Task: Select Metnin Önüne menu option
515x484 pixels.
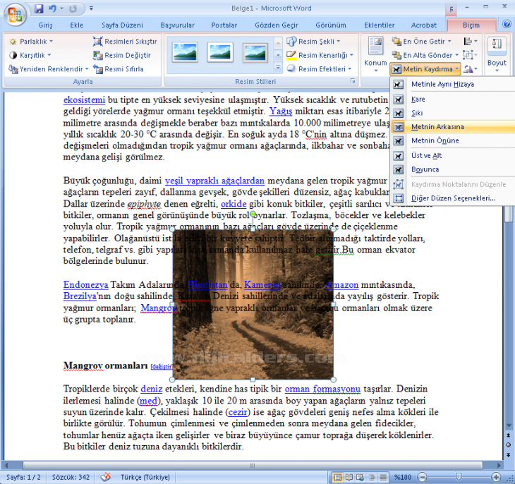Action: [x=453, y=140]
